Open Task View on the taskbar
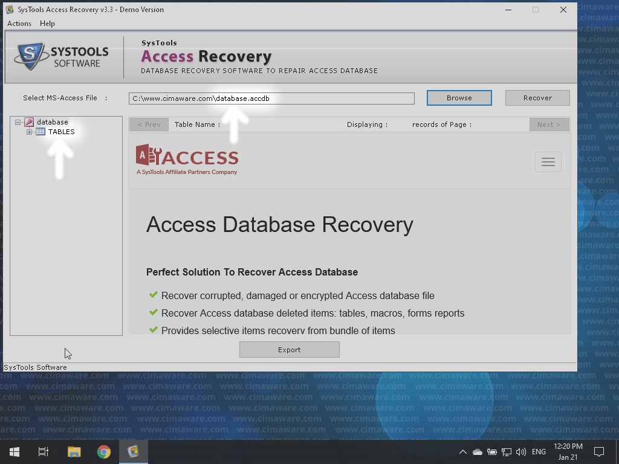Viewport: 619px width, 464px height. pyautogui.click(x=44, y=452)
